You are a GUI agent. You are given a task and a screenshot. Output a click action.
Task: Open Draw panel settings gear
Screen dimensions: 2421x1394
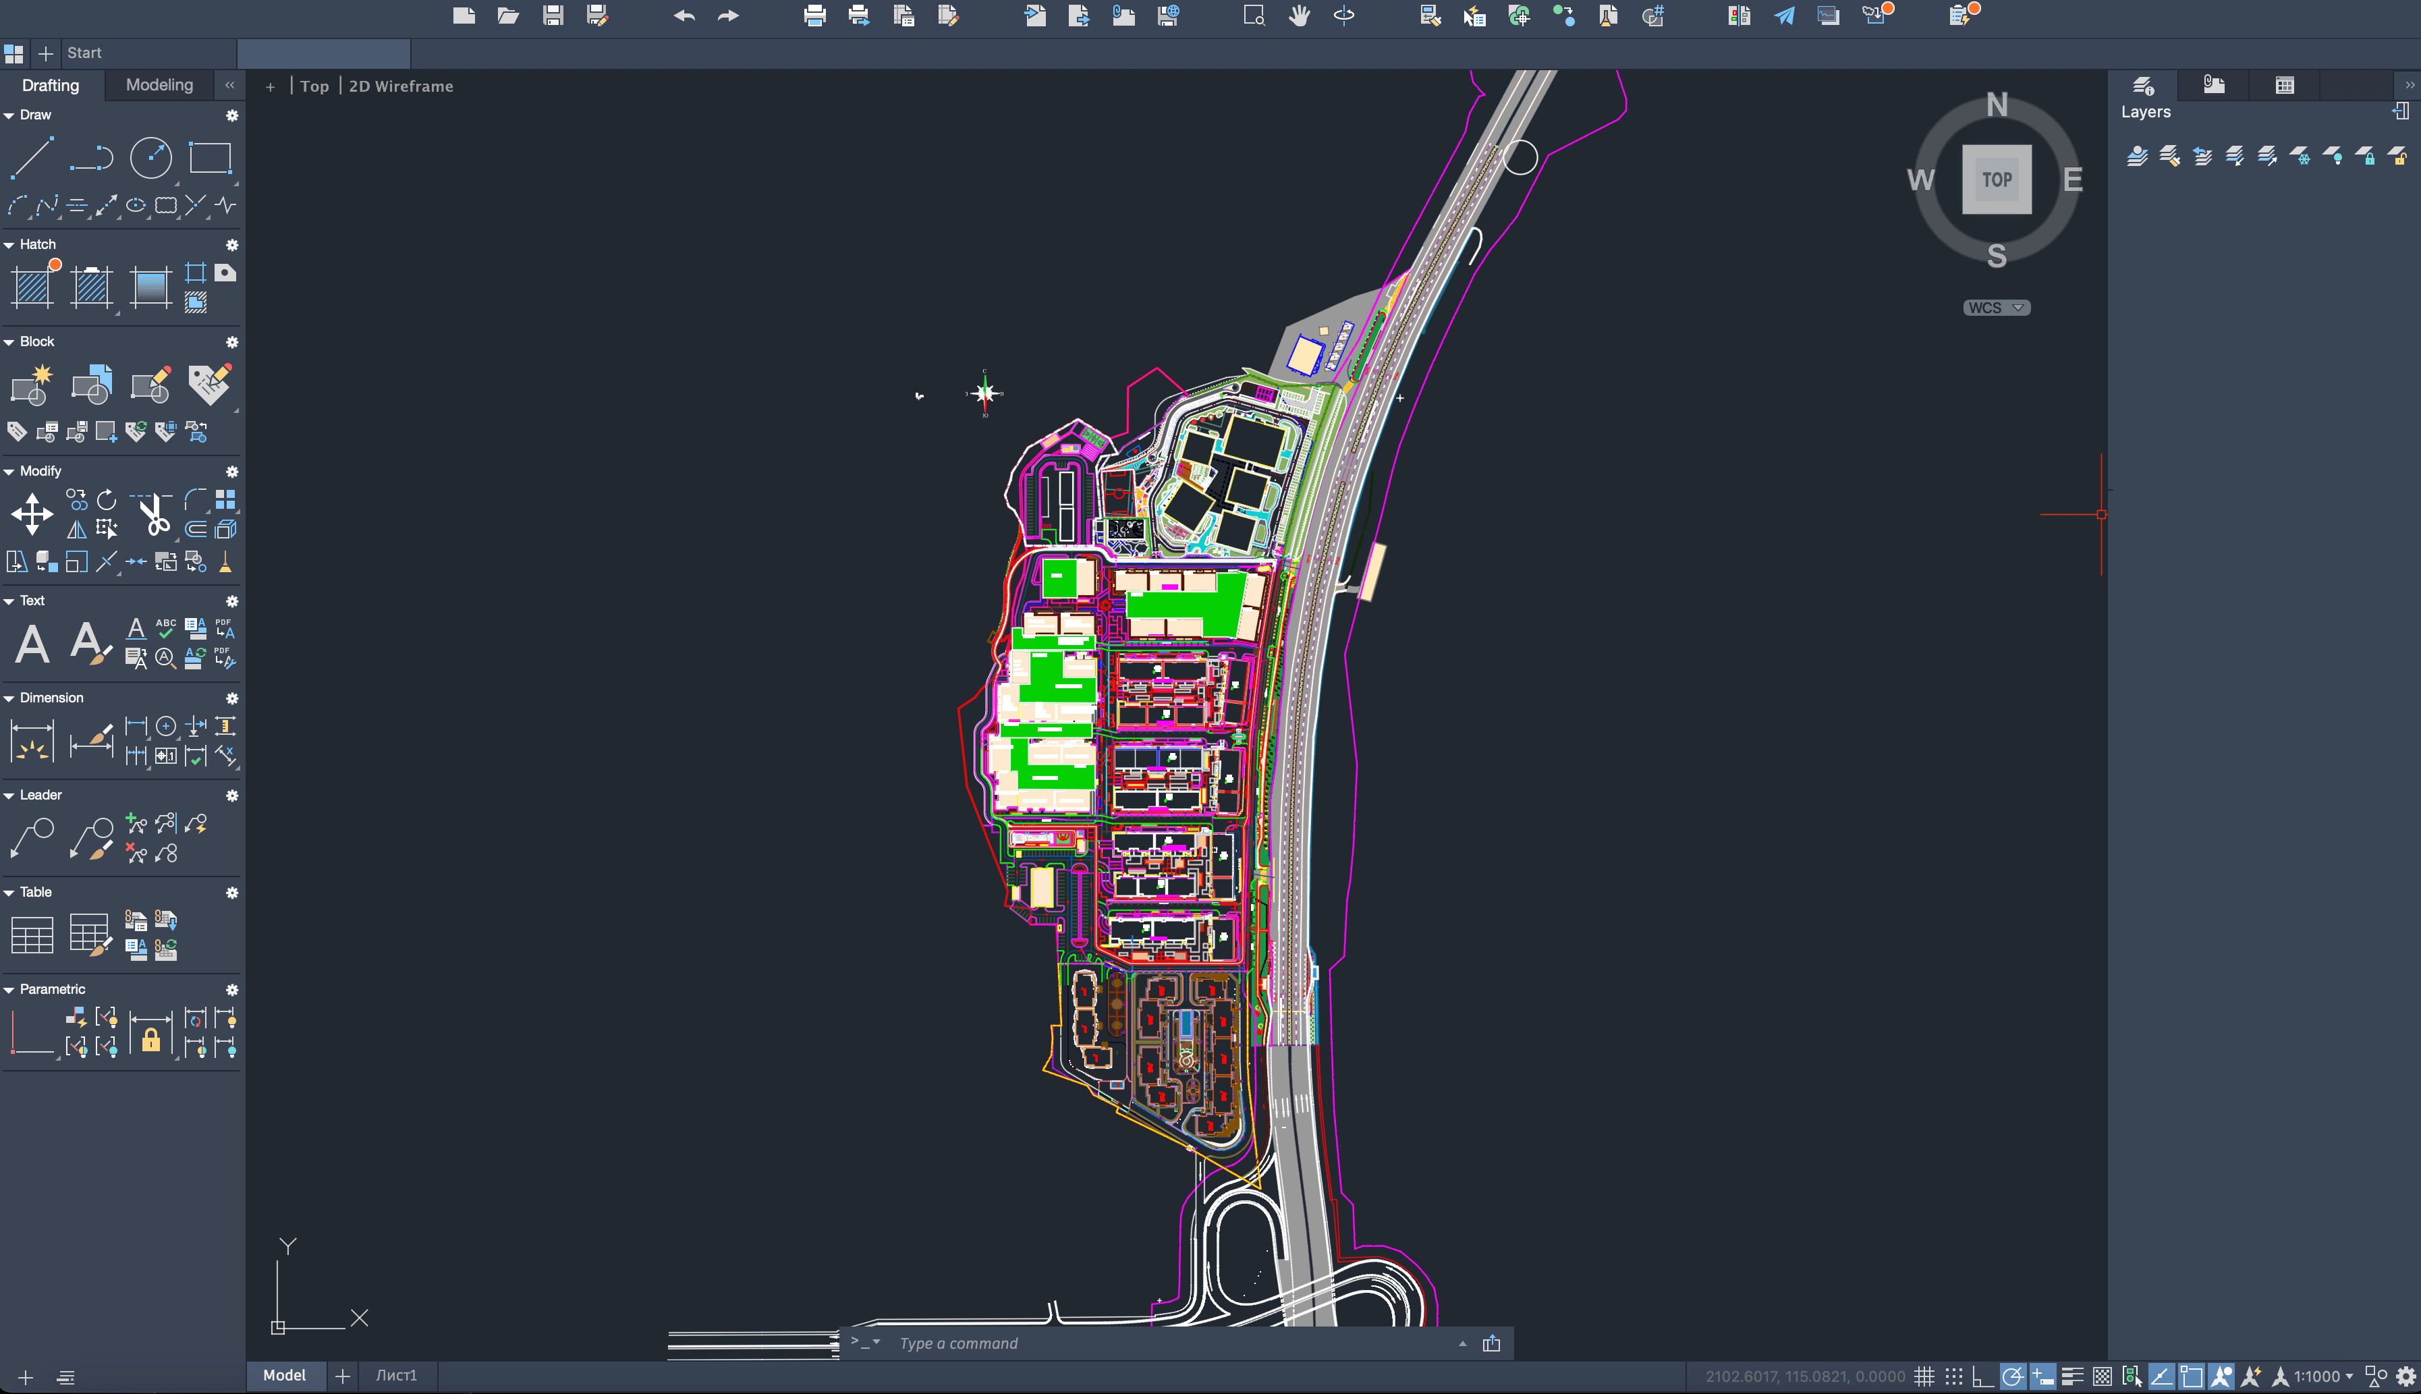(x=231, y=115)
